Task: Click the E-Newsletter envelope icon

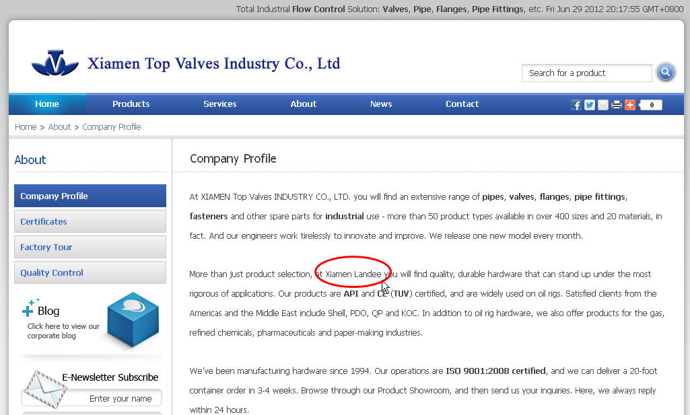Action: click(x=45, y=389)
